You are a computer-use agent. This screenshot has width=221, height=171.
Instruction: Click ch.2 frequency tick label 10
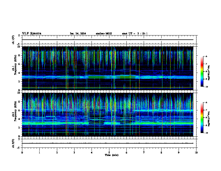(19, 93)
